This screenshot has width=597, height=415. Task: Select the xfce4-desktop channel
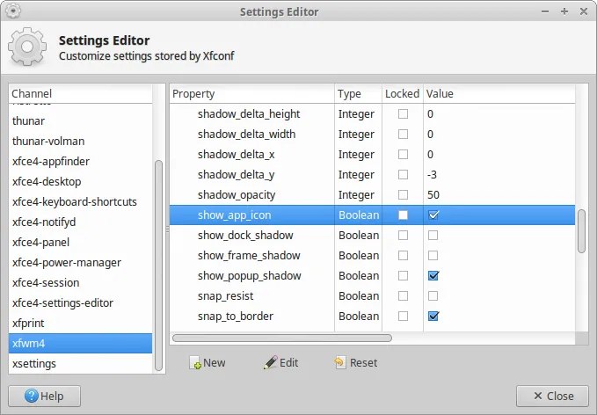pyautogui.click(x=80, y=182)
